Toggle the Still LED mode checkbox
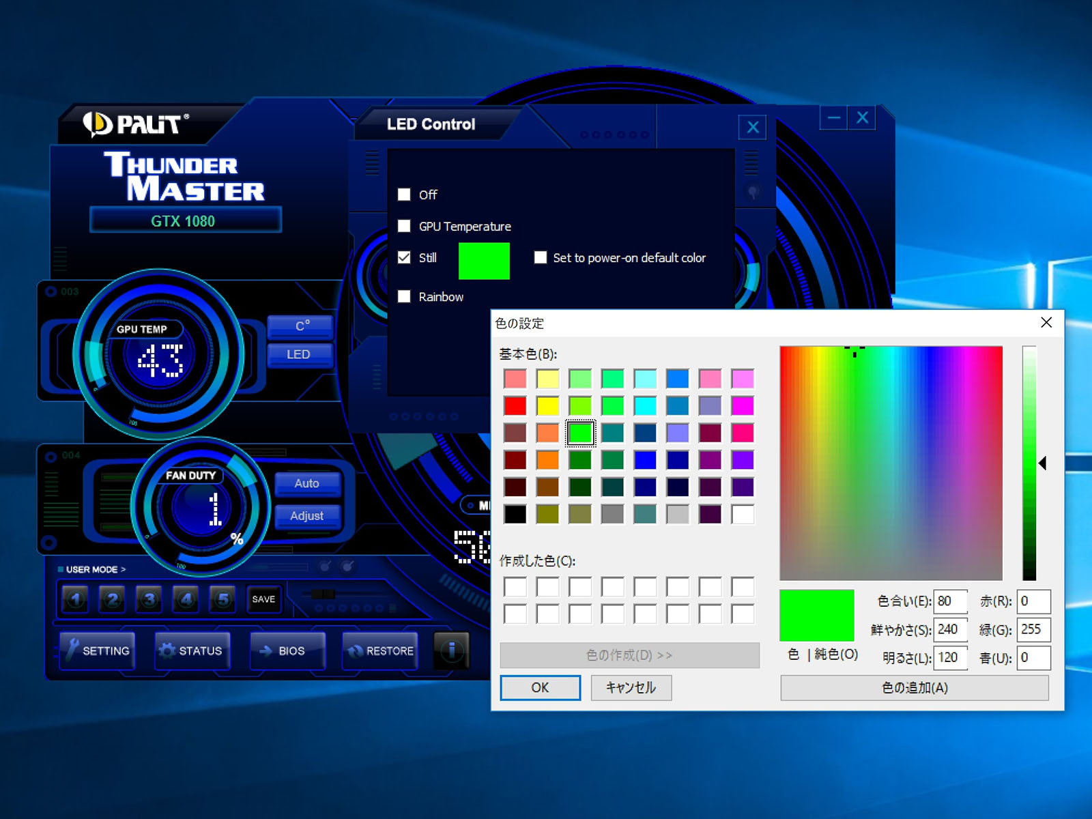The height and width of the screenshot is (819, 1092). pyautogui.click(x=404, y=257)
